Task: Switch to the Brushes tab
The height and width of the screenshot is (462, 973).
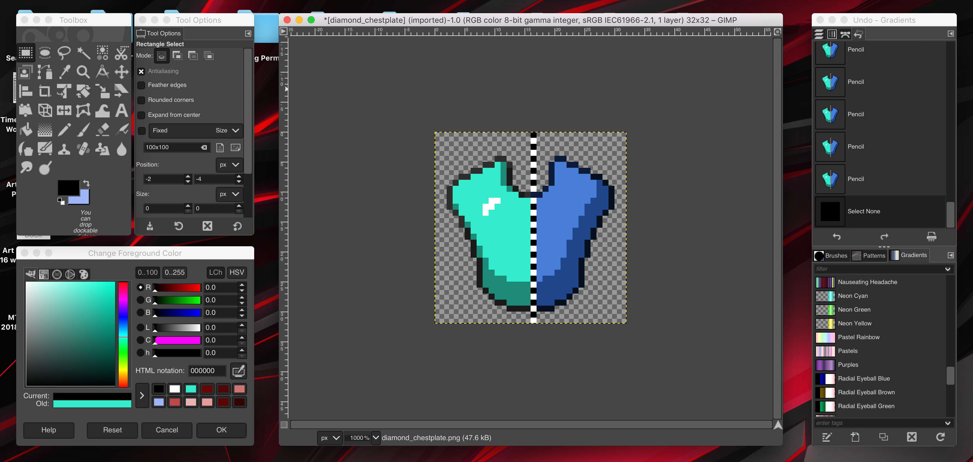Action: [831, 256]
